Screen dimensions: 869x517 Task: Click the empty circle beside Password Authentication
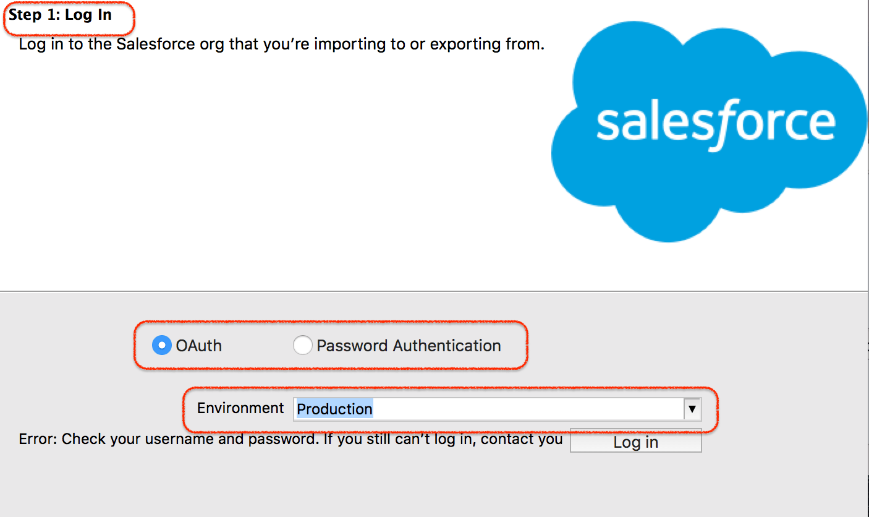pos(302,345)
